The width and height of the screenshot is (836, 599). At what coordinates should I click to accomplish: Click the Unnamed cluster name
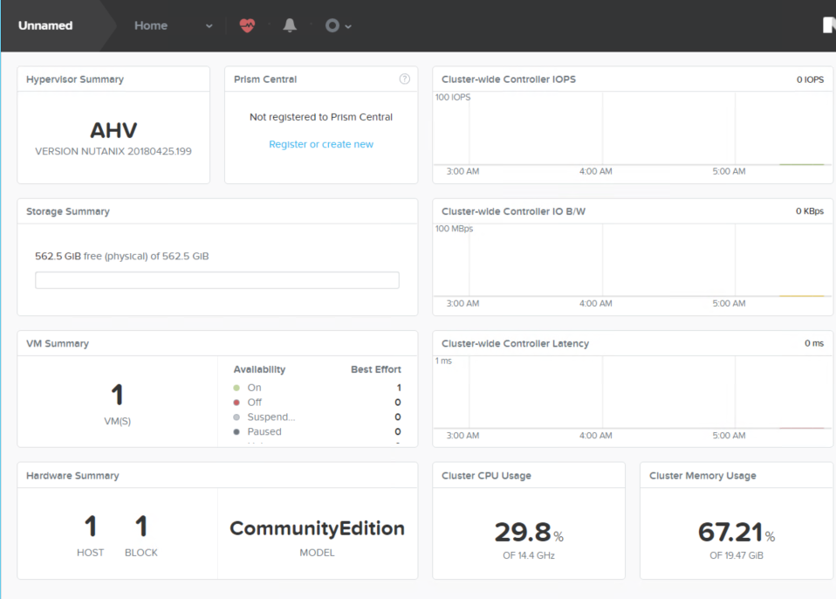pos(45,25)
